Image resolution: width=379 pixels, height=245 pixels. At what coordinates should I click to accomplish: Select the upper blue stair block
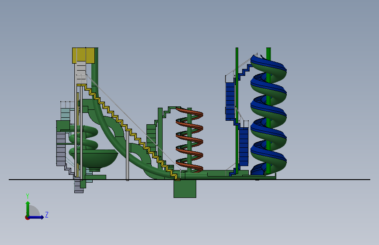[x=230, y=101]
